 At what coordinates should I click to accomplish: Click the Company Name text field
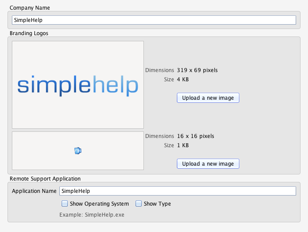click(x=154, y=20)
